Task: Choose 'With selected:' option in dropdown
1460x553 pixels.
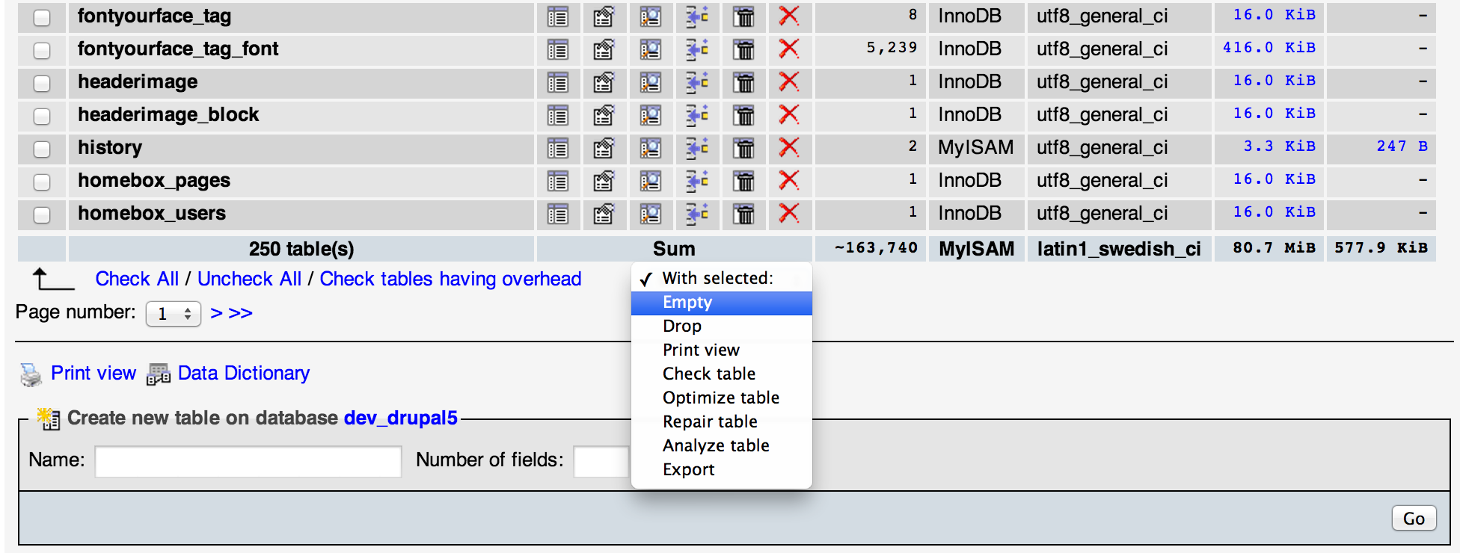Action: tap(717, 279)
